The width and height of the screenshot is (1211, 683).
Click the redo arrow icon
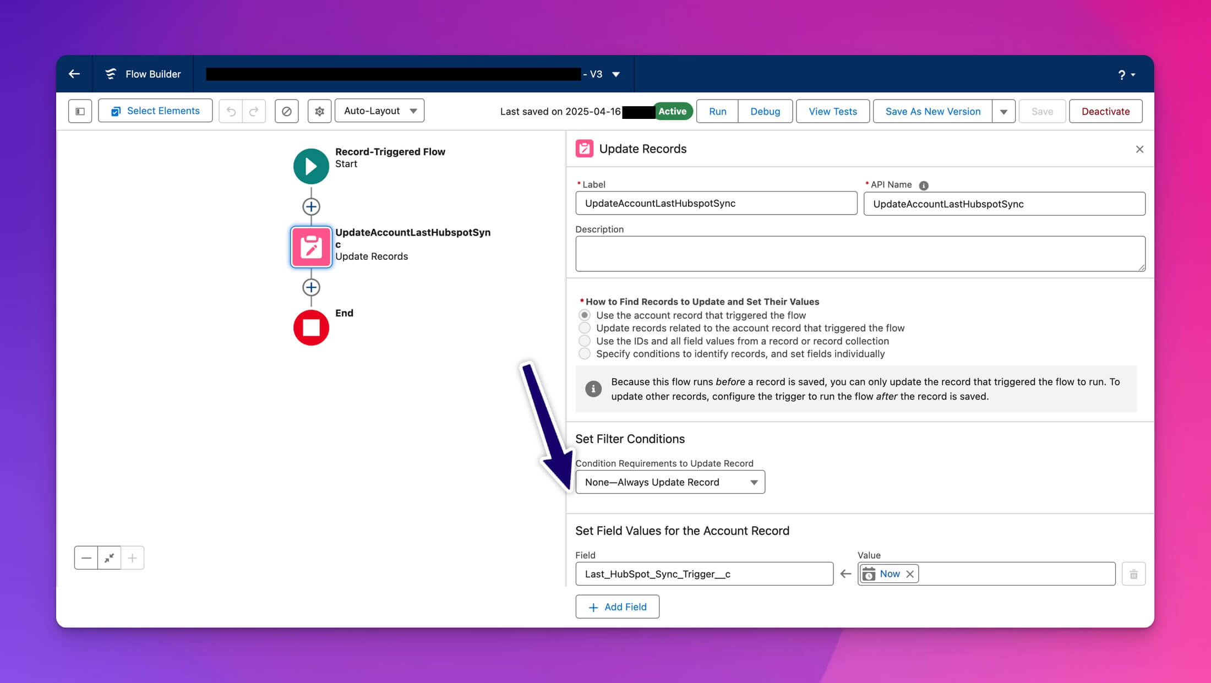[x=254, y=111]
